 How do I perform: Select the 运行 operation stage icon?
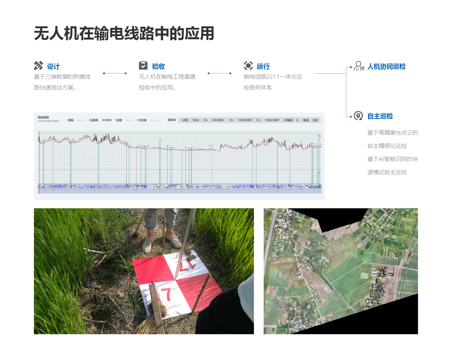coord(248,66)
